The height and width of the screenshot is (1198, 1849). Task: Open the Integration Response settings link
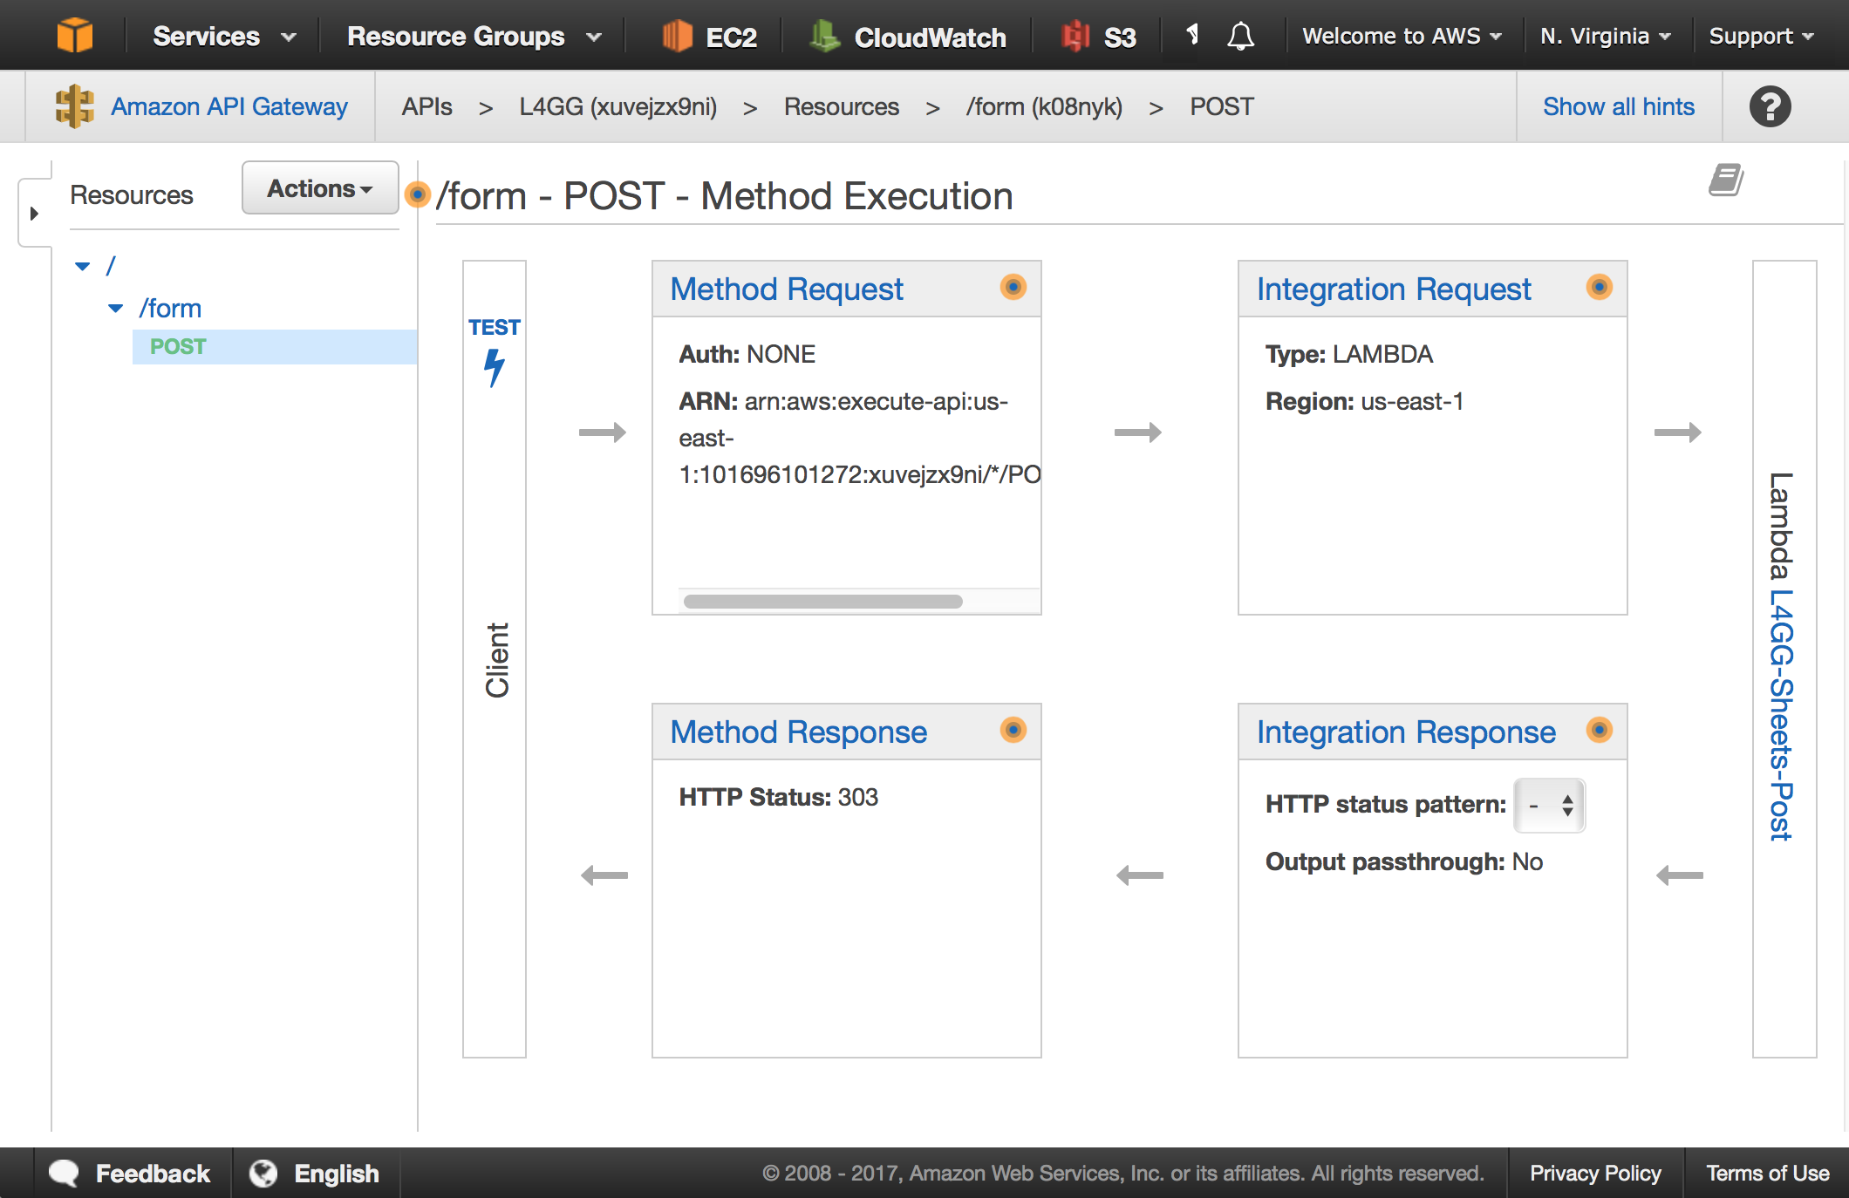[1406, 732]
